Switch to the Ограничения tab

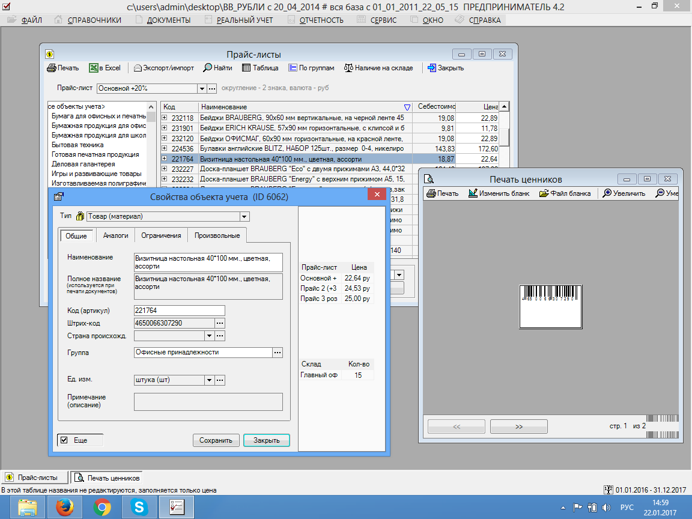tap(161, 235)
